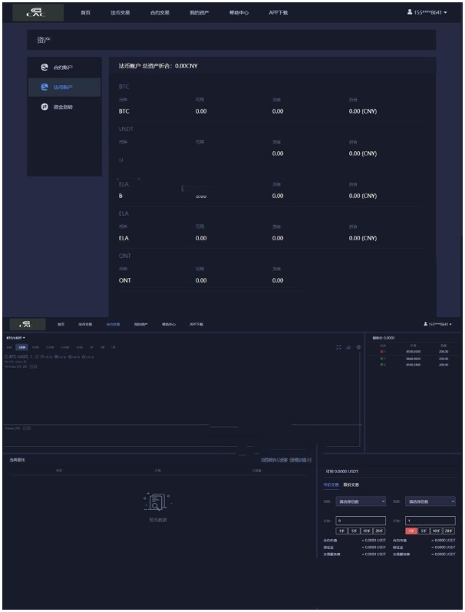This screenshot has width=465, height=612.
Task: Open chart settings via the gear icon
Action: (358, 347)
